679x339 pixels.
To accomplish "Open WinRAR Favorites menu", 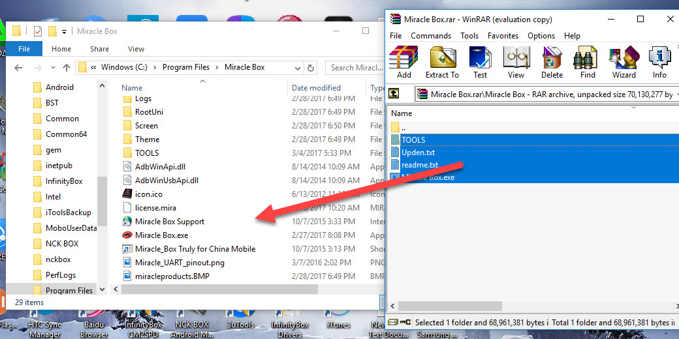I will (503, 36).
